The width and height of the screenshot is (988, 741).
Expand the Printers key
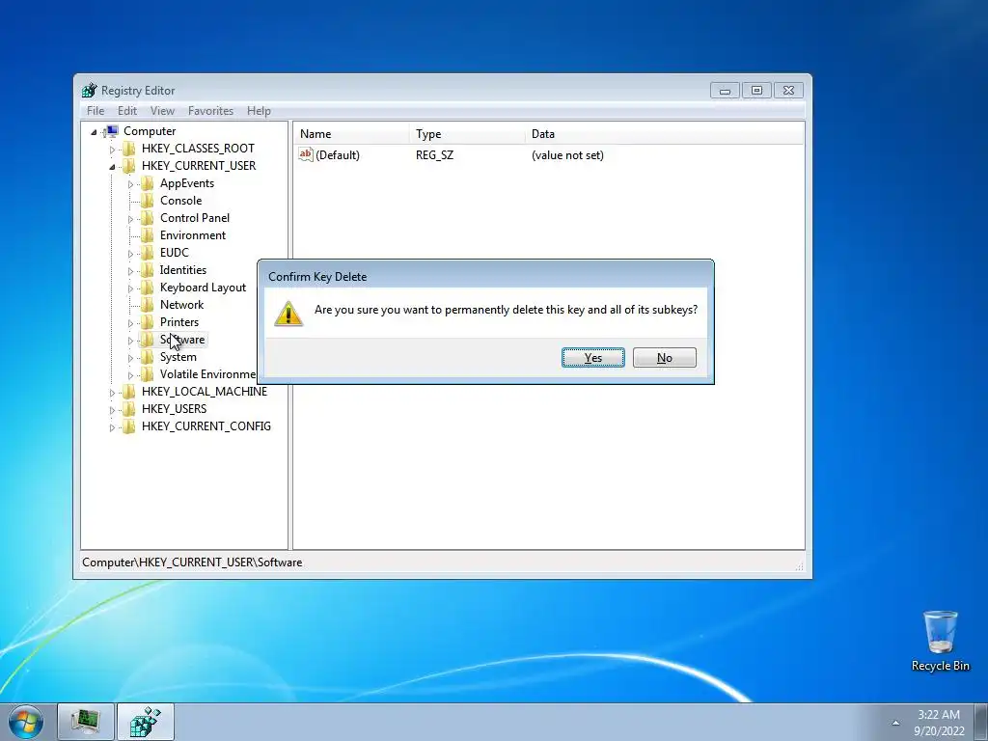(130, 322)
